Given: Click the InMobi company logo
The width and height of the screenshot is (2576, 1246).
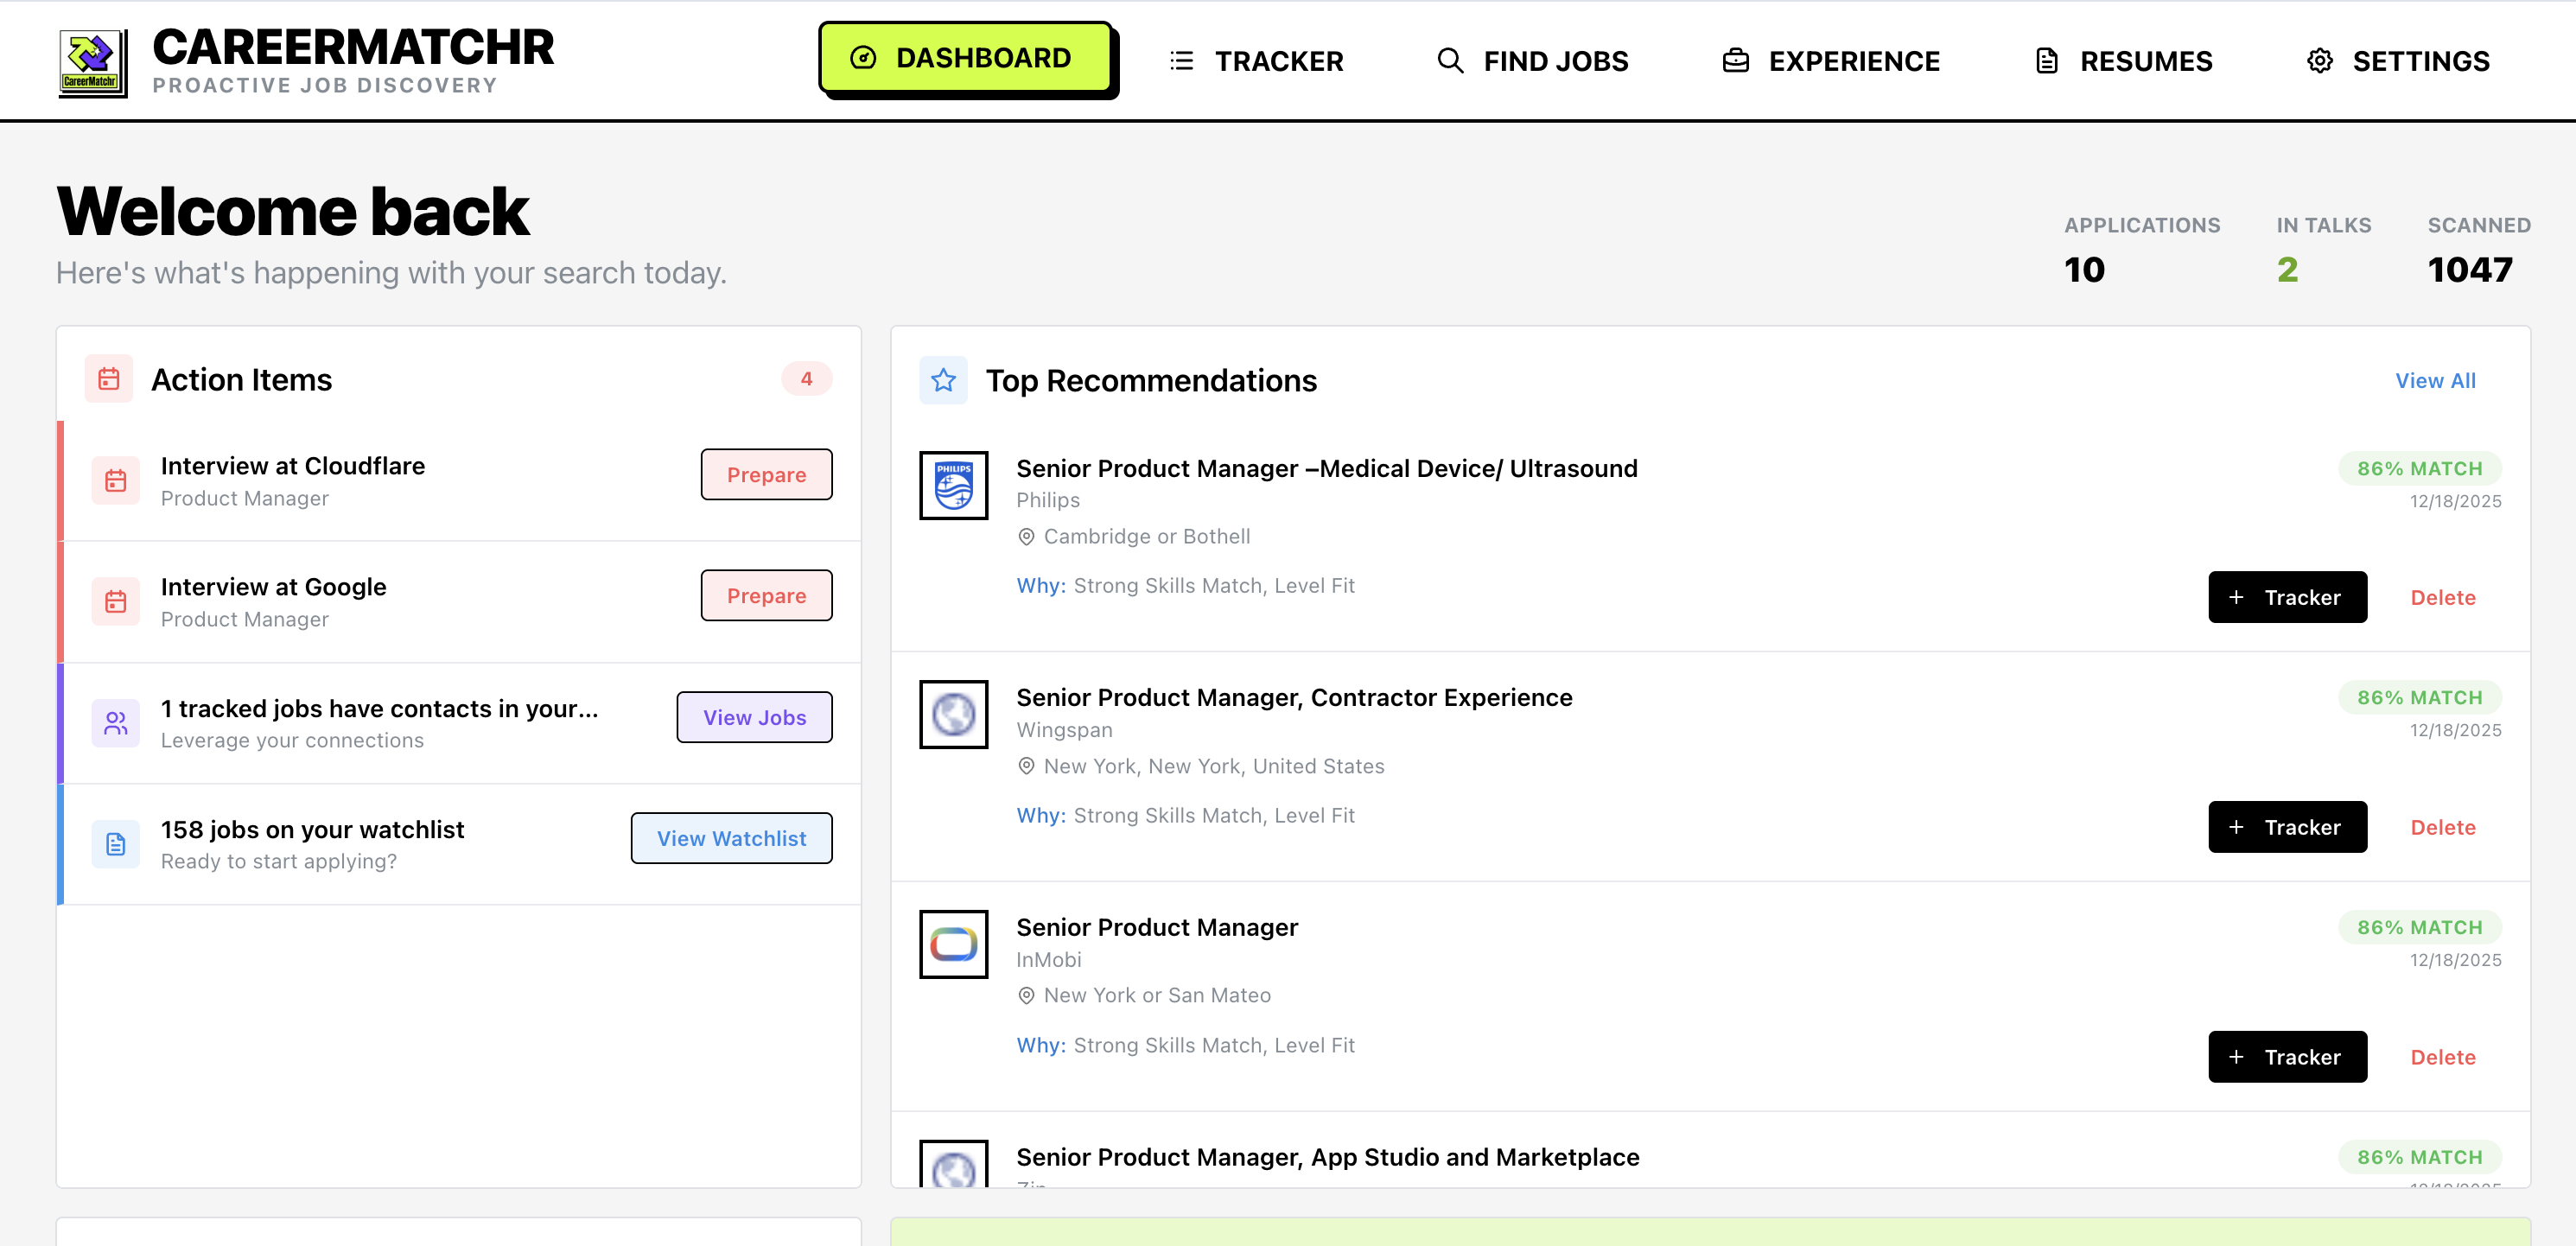Looking at the screenshot, I should coord(953,943).
